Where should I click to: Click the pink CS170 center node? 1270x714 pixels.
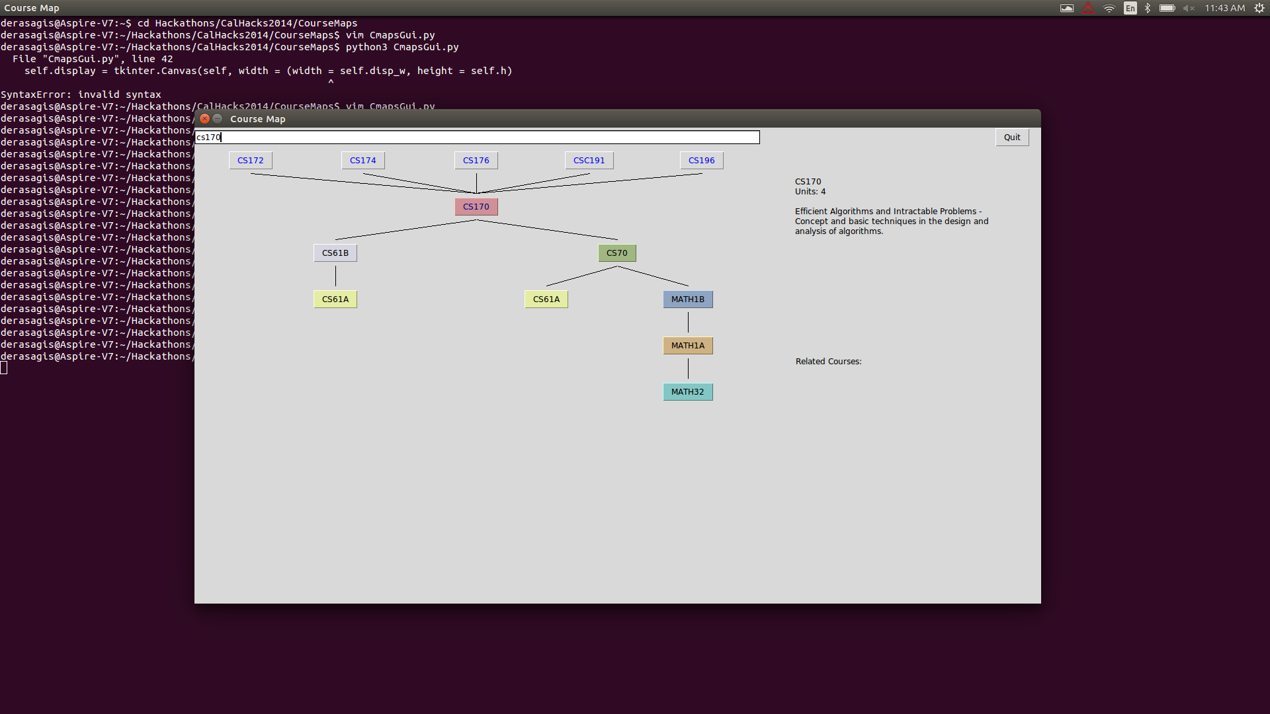[476, 207]
